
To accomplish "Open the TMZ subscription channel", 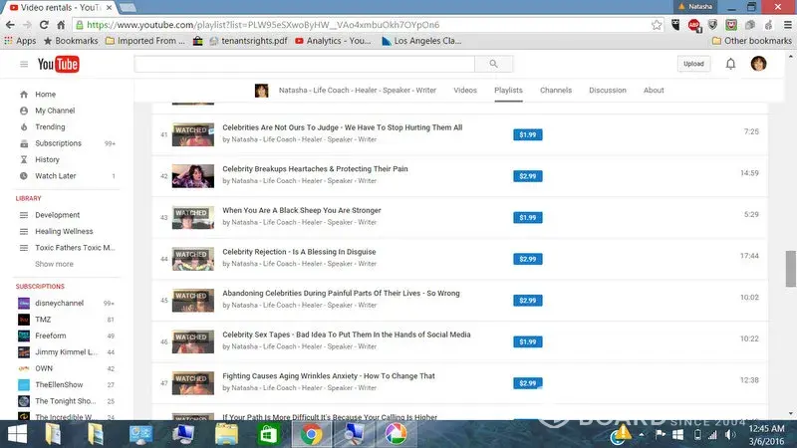I will [43, 320].
